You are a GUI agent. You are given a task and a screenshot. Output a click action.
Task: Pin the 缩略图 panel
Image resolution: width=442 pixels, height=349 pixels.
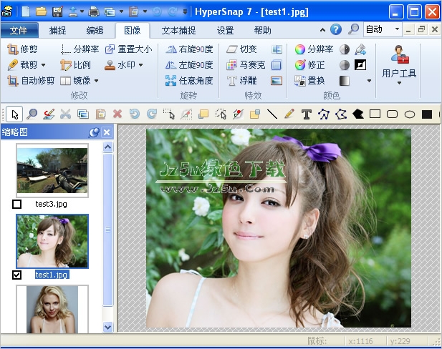click(x=94, y=132)
